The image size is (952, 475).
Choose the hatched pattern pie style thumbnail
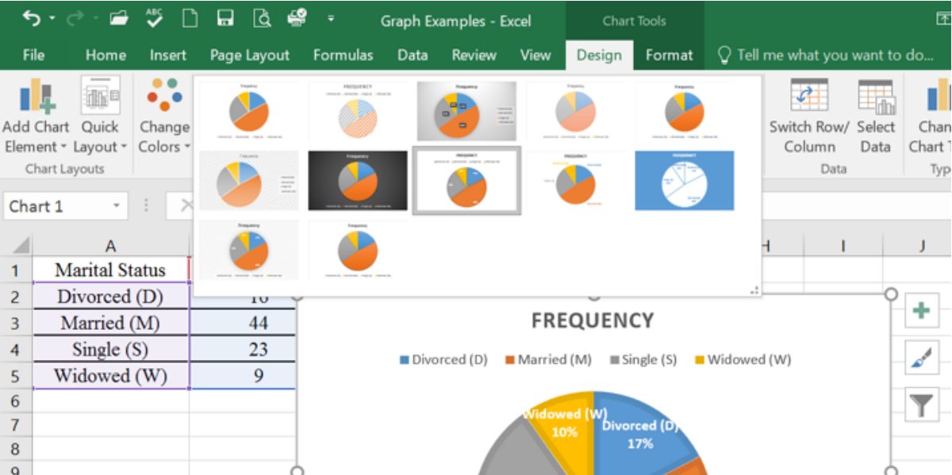tap(359, 111)
